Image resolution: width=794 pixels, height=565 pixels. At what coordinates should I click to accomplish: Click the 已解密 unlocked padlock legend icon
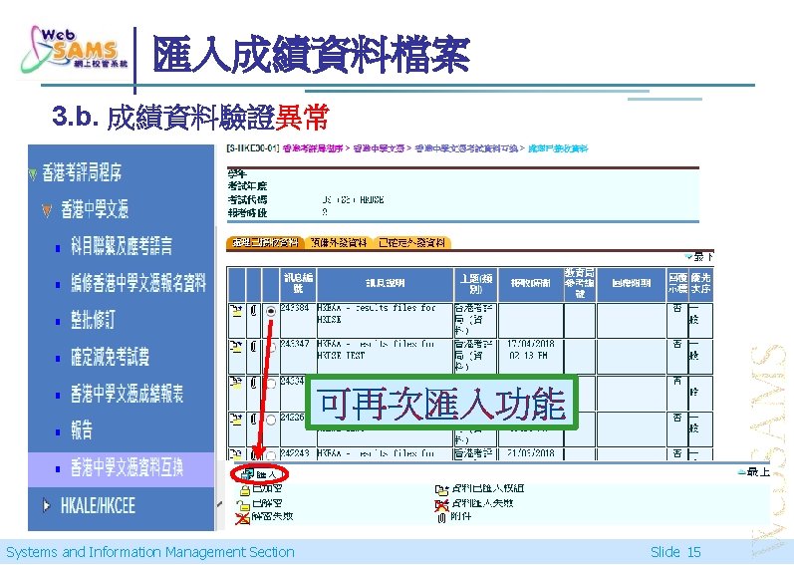[243, 504]
